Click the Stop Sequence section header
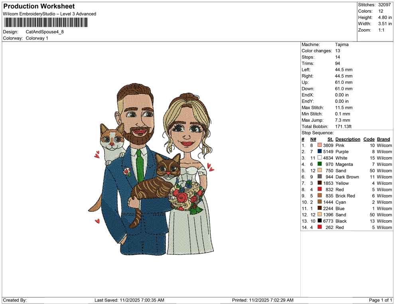The height and width of the screenshot is (304, 395). [x=318, y=132]
